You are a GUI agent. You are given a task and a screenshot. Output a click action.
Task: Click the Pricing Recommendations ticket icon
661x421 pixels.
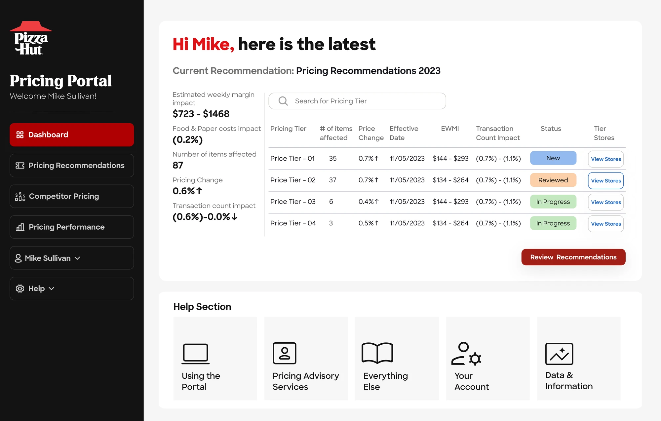click(20, 166)
